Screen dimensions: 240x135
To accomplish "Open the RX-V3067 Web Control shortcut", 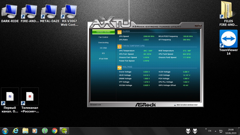I will click(69, 12).
